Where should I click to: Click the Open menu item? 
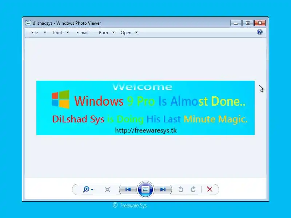coord(126,33)
